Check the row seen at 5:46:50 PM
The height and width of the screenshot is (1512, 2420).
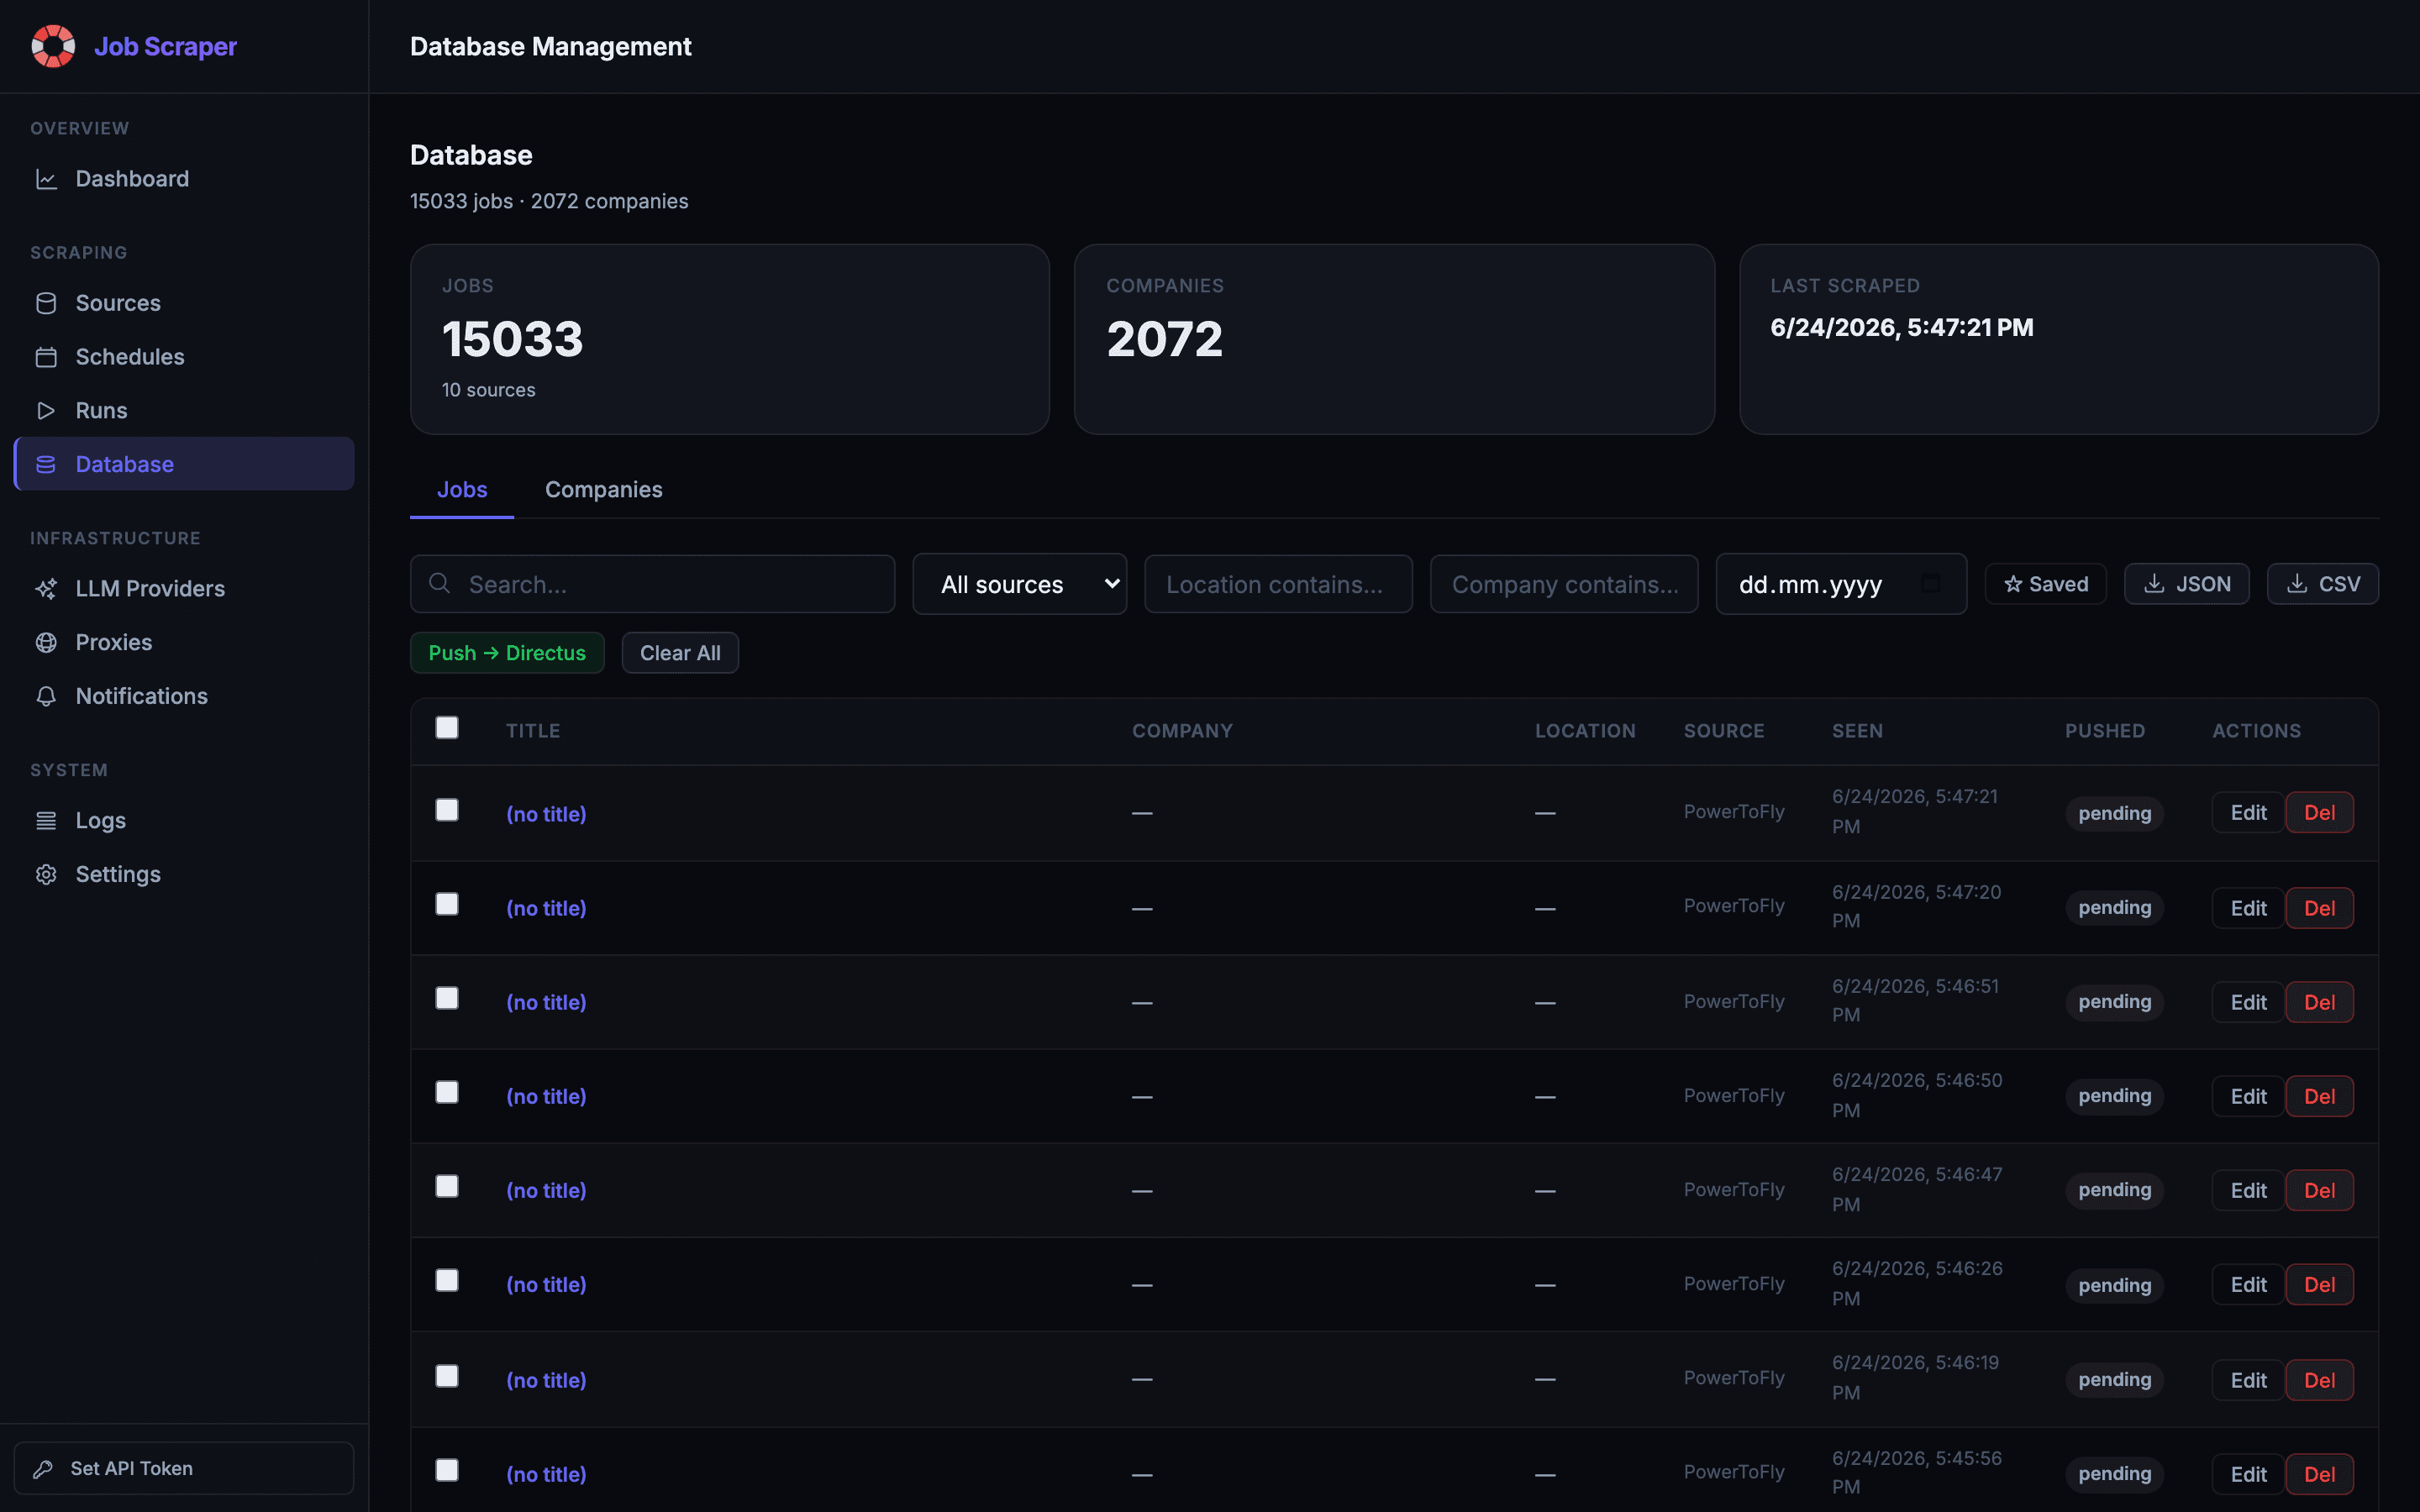(447, 1092)
